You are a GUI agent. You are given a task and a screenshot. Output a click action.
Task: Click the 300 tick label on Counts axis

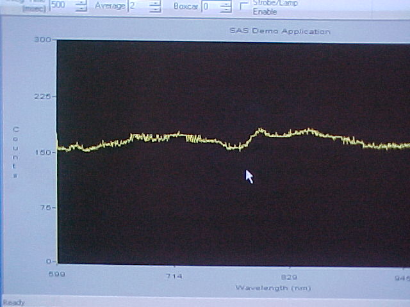point(42,40)
